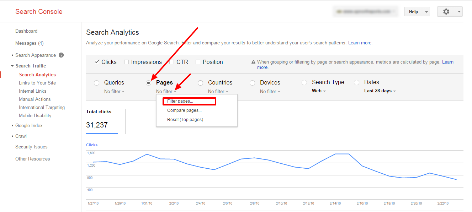The height and width of the screenshot is (212, 472).
Task: Click the Search Appearance info icon
Action: (x=60, y=55)
